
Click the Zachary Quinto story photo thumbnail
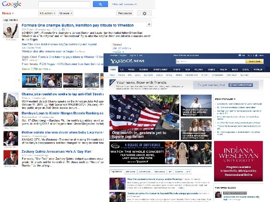[10, 157]
